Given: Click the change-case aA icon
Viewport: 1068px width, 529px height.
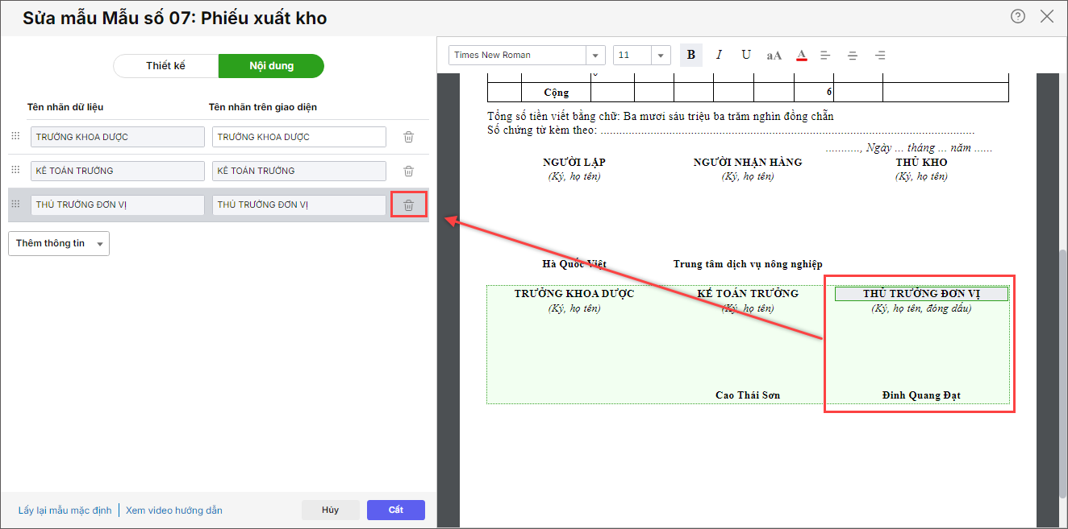Looking at the screenshot, I should [774, 56].
